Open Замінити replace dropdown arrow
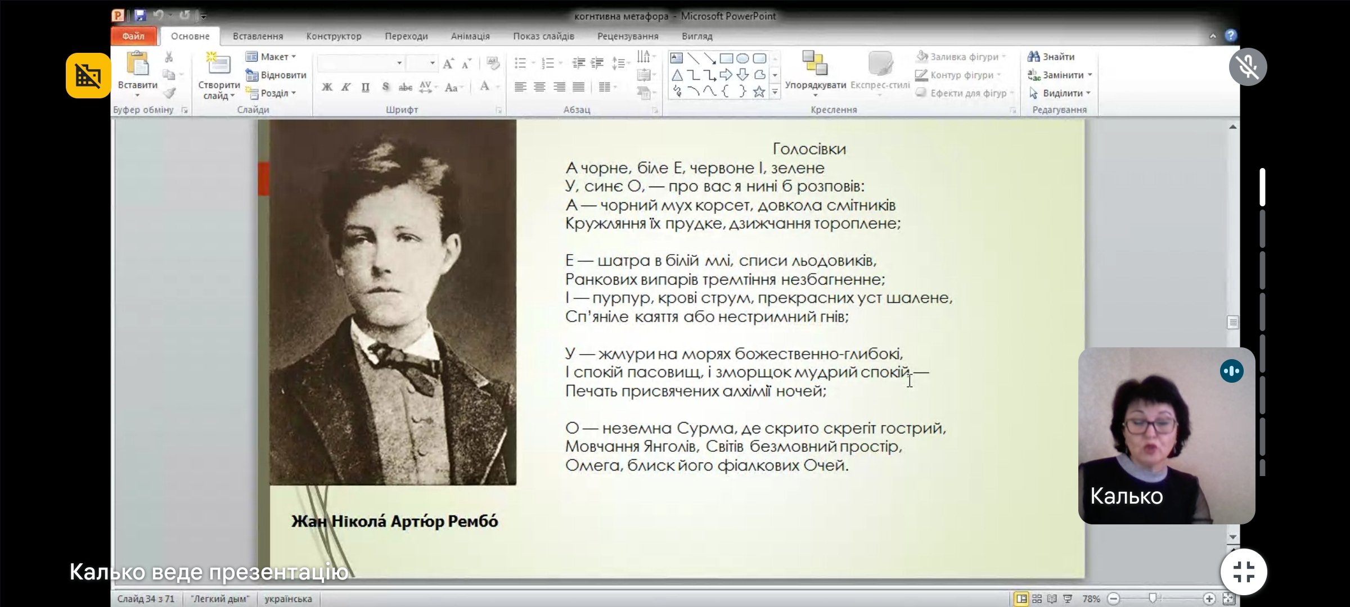The width and height of the screenshot is (1350, 607). tap(1090, 75)
